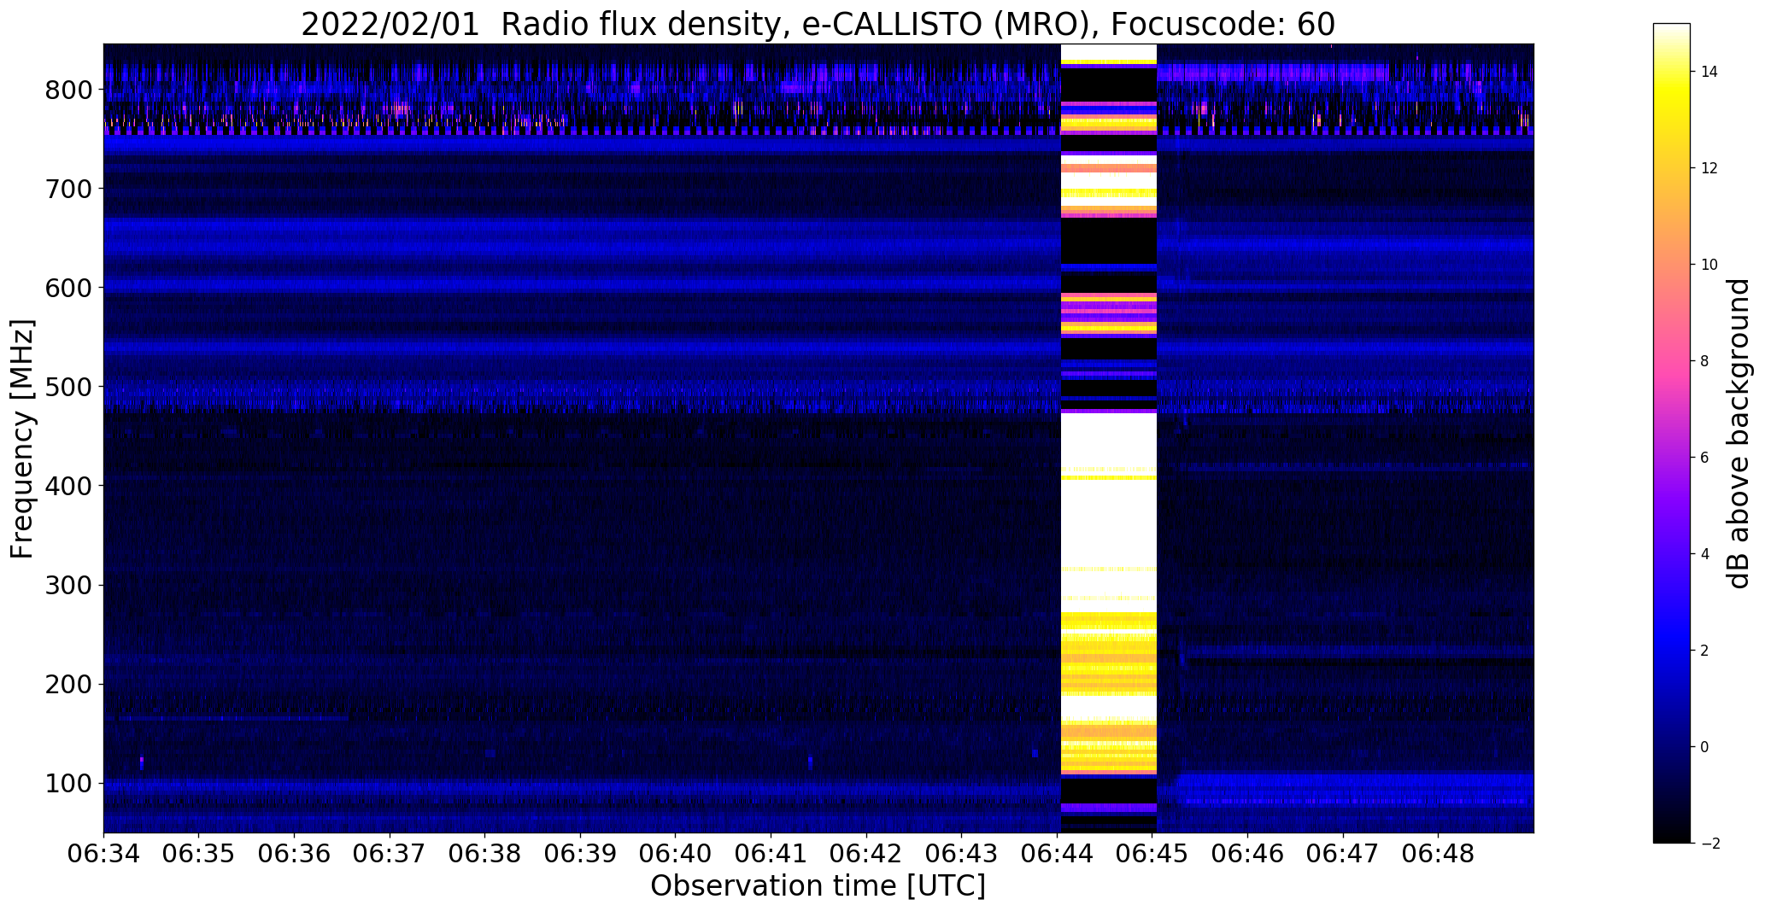Click the 06:45 time tick label
This screenshot has width=1765, height=911.
(1152, 854)
